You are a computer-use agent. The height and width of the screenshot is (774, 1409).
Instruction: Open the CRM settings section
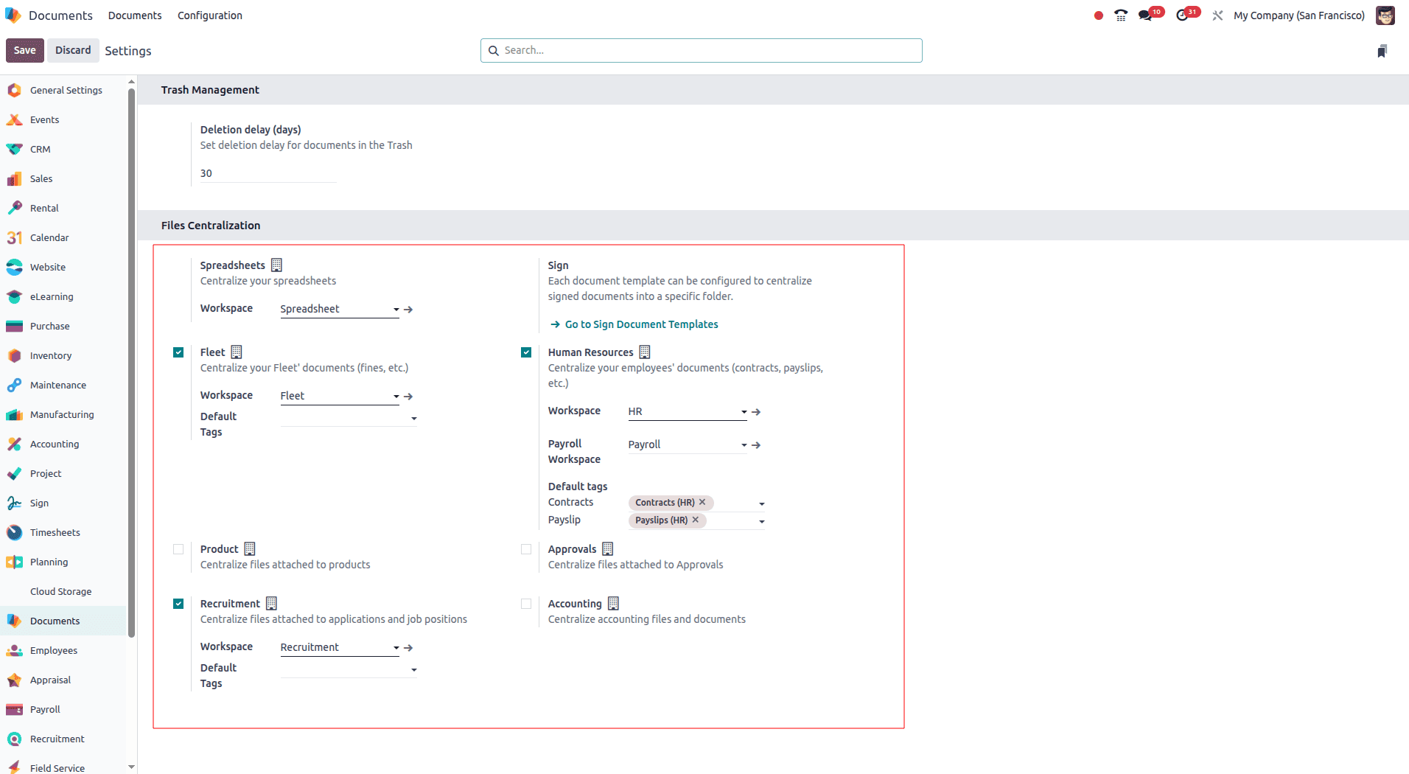[41, 149]
